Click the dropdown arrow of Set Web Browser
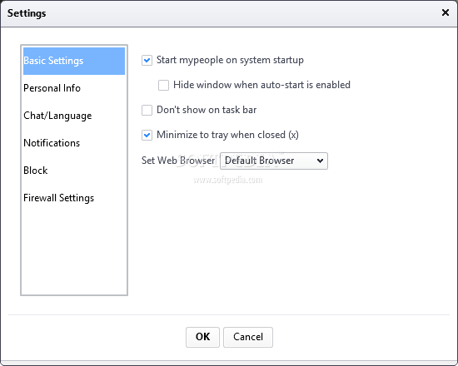The width and height of the screenshot is (458, 366). coord(320,161)
